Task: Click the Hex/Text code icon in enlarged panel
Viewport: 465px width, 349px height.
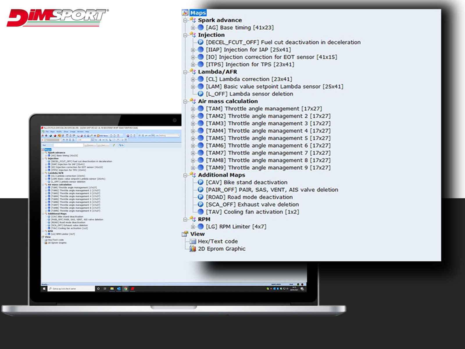Action: click(x=193, y=241)
